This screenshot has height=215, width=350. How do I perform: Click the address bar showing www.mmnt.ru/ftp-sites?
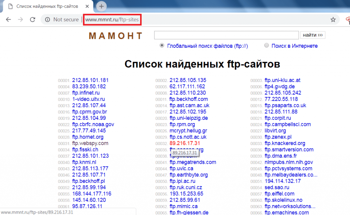click(x=112, y=19)
